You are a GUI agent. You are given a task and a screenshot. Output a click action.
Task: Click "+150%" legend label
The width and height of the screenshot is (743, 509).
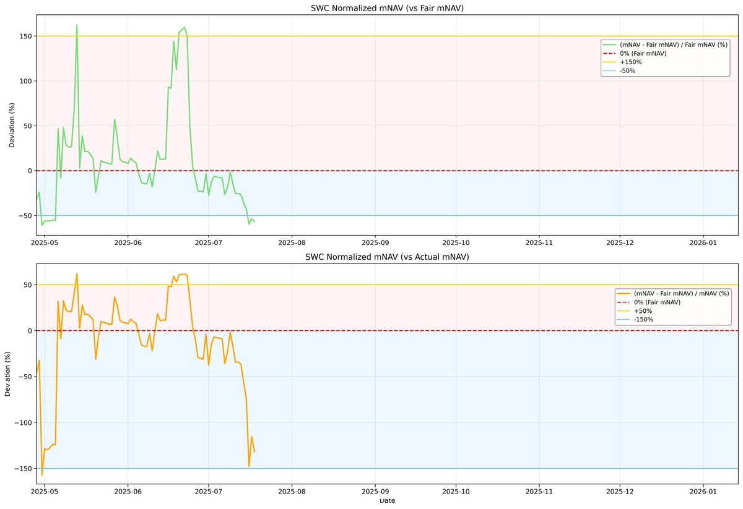(630, 62)
